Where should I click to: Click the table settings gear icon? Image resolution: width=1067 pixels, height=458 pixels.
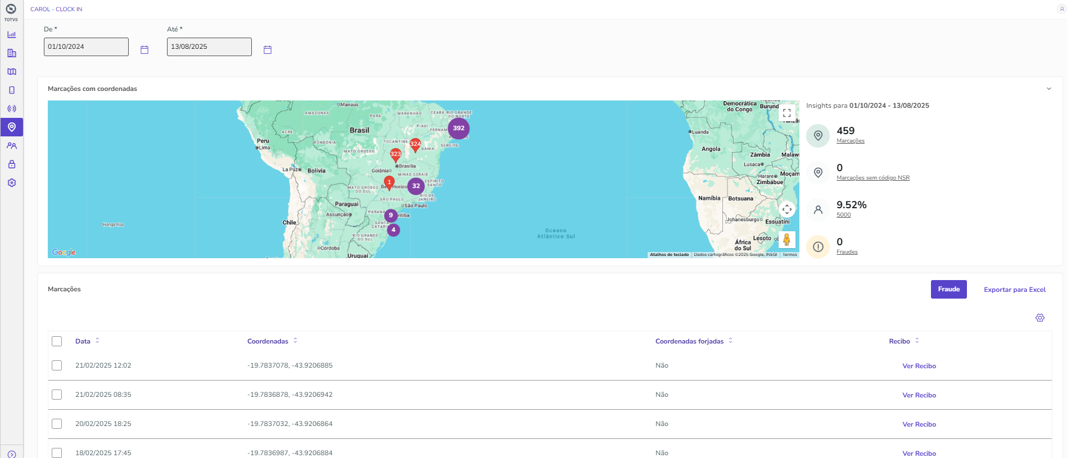click(x=1039, y=318)
